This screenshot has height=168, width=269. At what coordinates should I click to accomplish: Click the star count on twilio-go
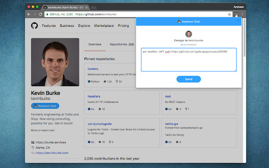coord(178,142)
